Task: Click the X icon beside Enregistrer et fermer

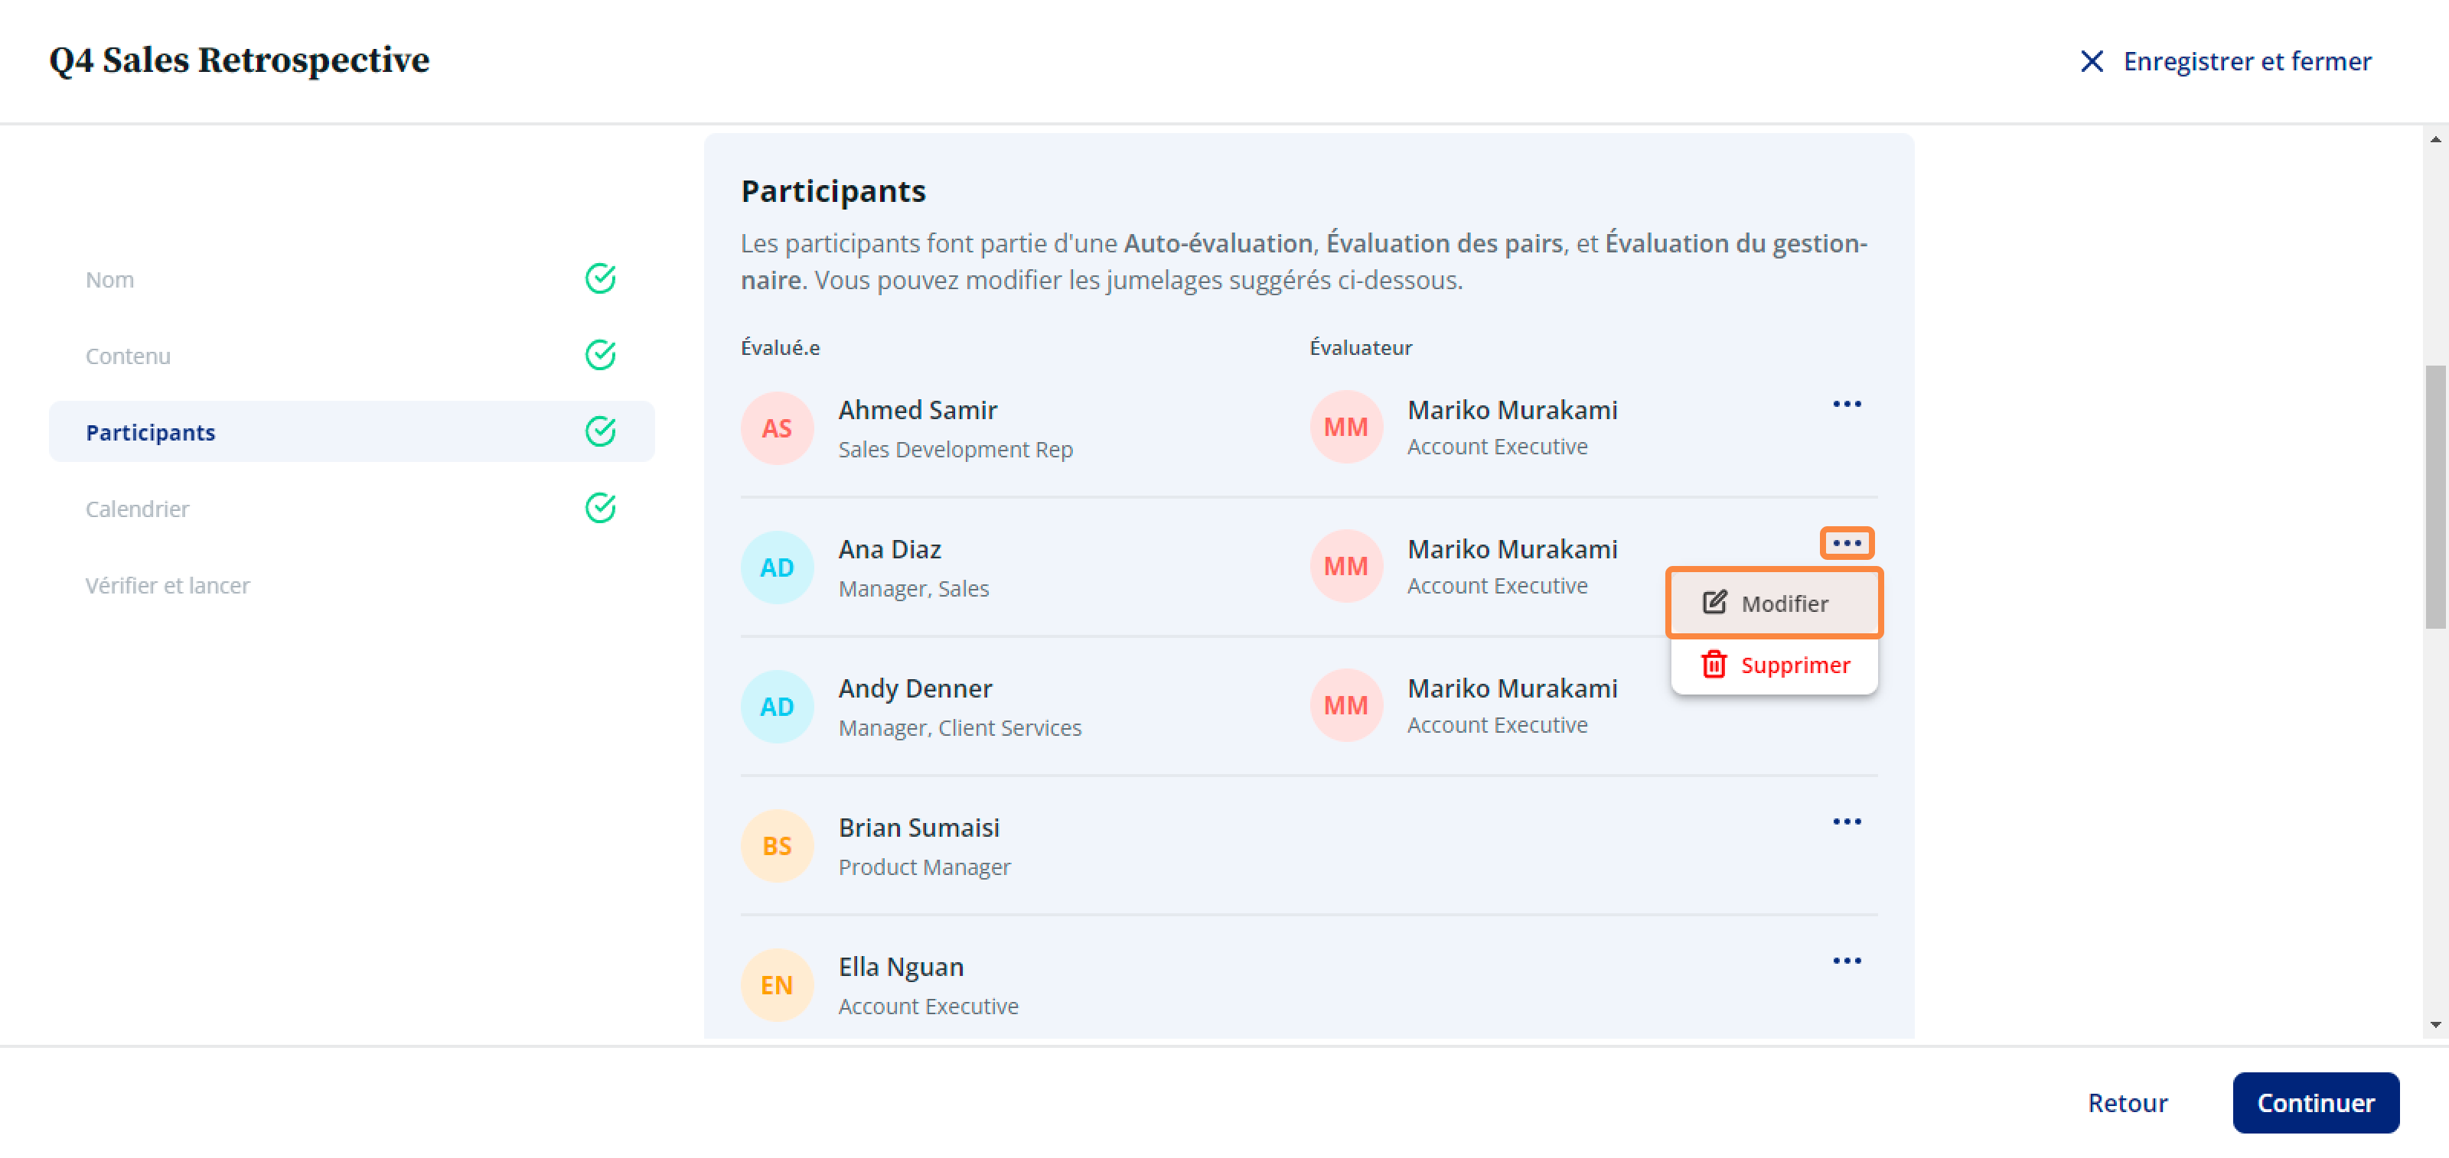Action: [2091, 62]
